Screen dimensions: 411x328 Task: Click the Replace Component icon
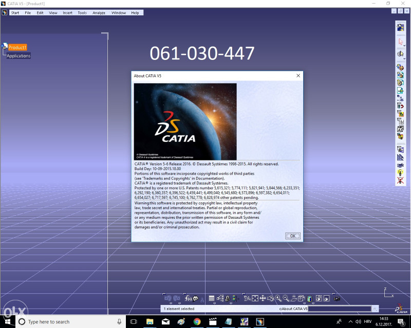pyautogui.click(x=400, y=106)
